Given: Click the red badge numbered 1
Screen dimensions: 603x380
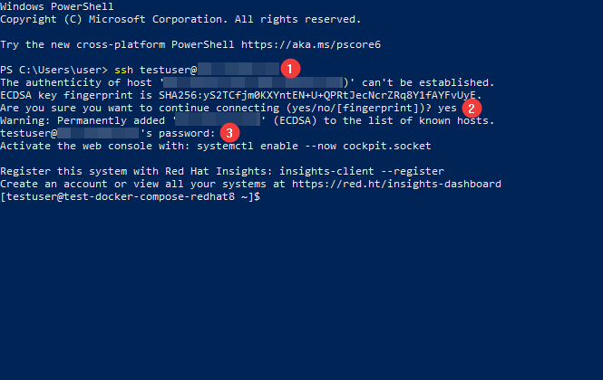Looking at the screenshot, I should 290,68.
